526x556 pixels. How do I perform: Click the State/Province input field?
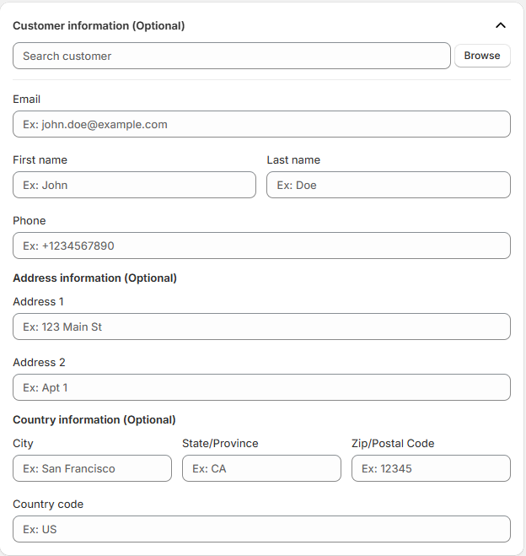(261, 468)
